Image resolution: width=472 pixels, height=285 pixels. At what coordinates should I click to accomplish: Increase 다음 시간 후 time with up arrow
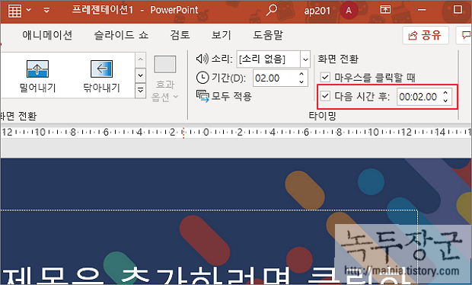445,93
